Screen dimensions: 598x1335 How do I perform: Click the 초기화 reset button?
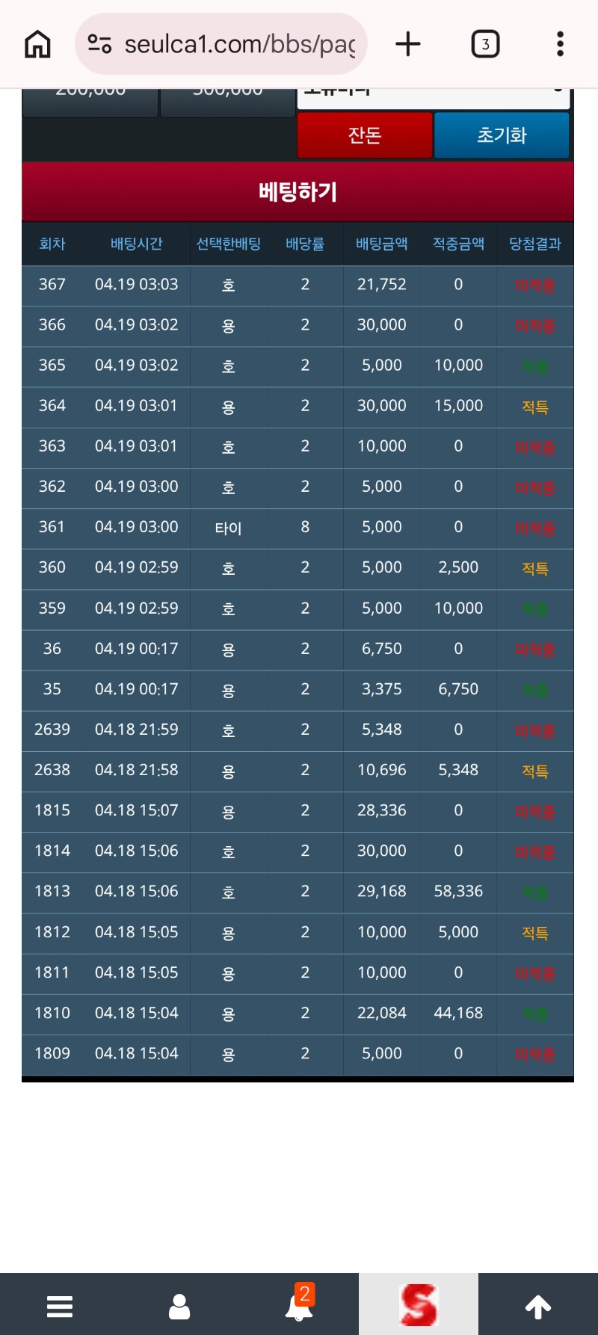[502, 135]
